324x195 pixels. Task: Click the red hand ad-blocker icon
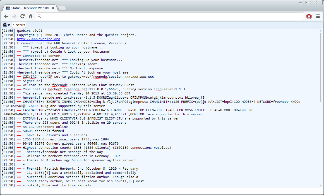[309, 16]
